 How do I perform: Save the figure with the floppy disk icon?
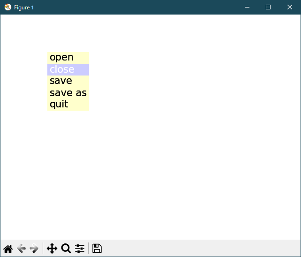click(x=97, y=249)
